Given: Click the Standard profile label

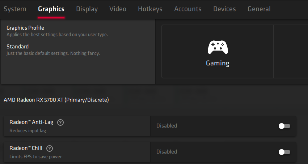Looking at the screenshot, I should pos(18,47).
